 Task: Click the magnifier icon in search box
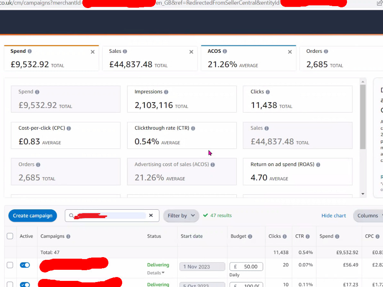click(x=71, y=215)
